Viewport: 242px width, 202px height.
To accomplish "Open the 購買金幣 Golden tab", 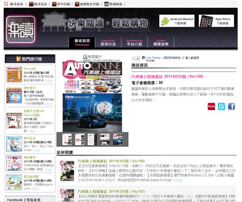I will 161,43.
